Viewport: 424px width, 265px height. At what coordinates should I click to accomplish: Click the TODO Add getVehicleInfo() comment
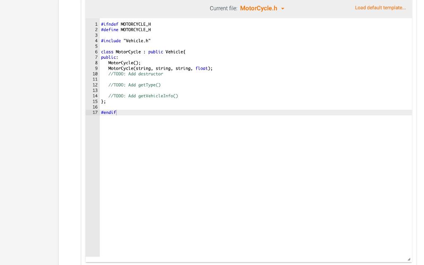143,96
